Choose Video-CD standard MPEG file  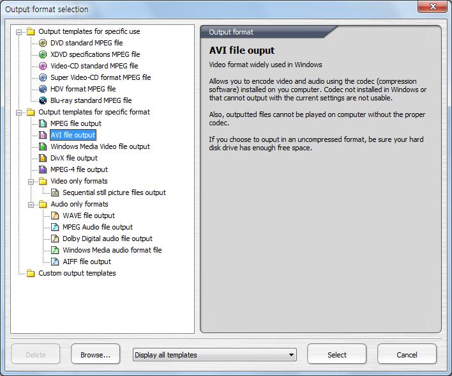[94, 66]
